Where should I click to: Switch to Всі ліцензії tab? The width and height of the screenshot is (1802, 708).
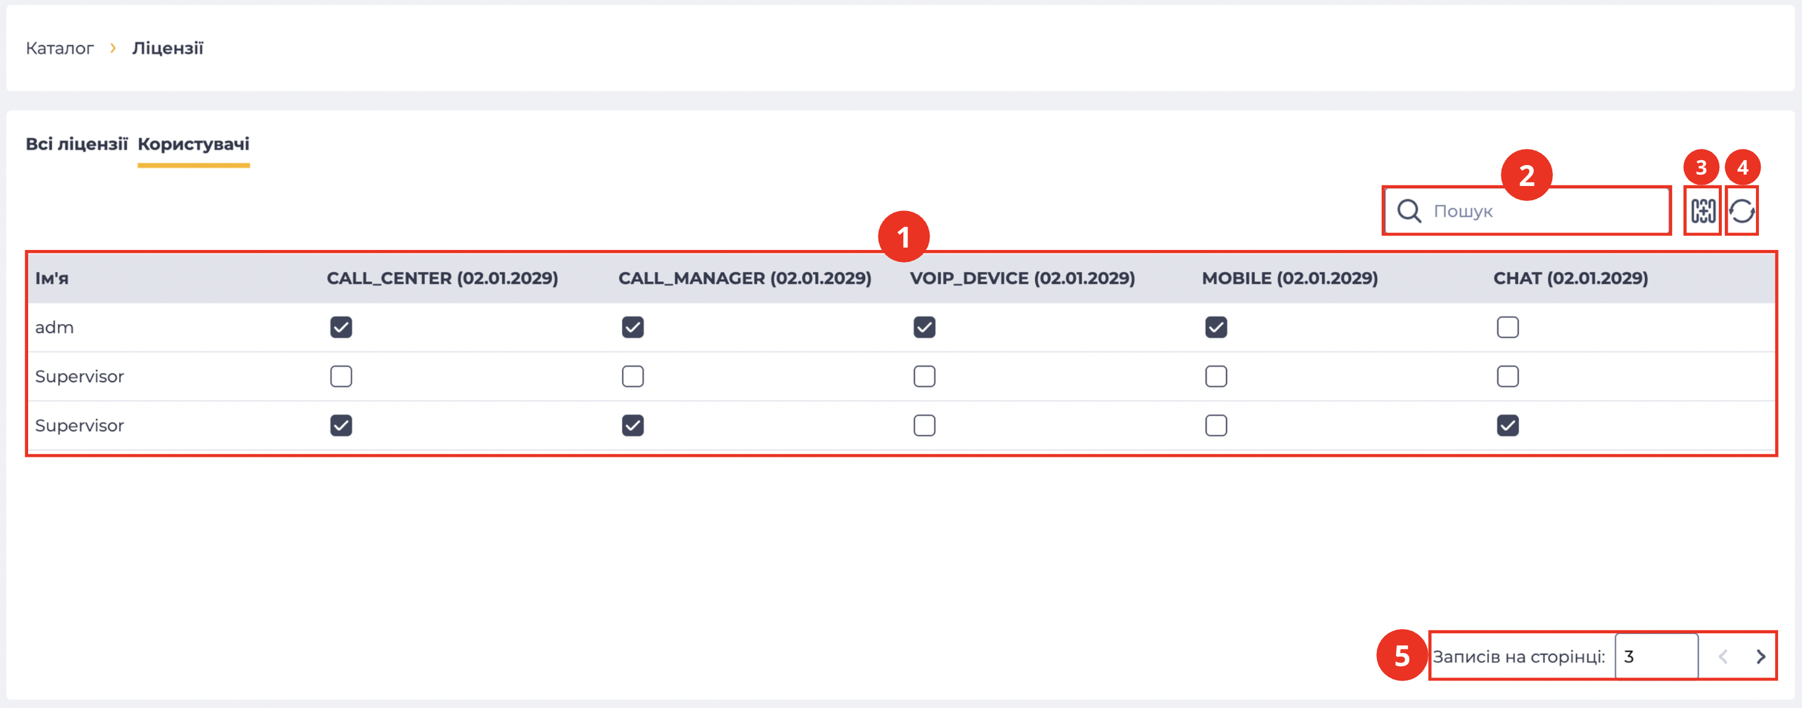(77, 144)
